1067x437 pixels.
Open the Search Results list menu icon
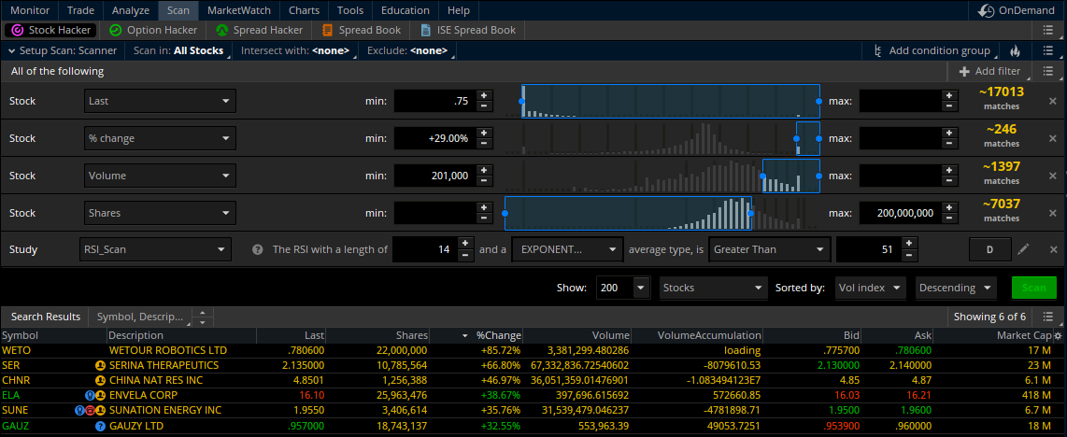(x=1048, y=317)
